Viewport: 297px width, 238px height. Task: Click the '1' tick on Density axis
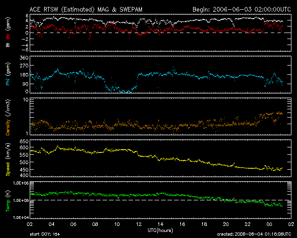(27, 133)
